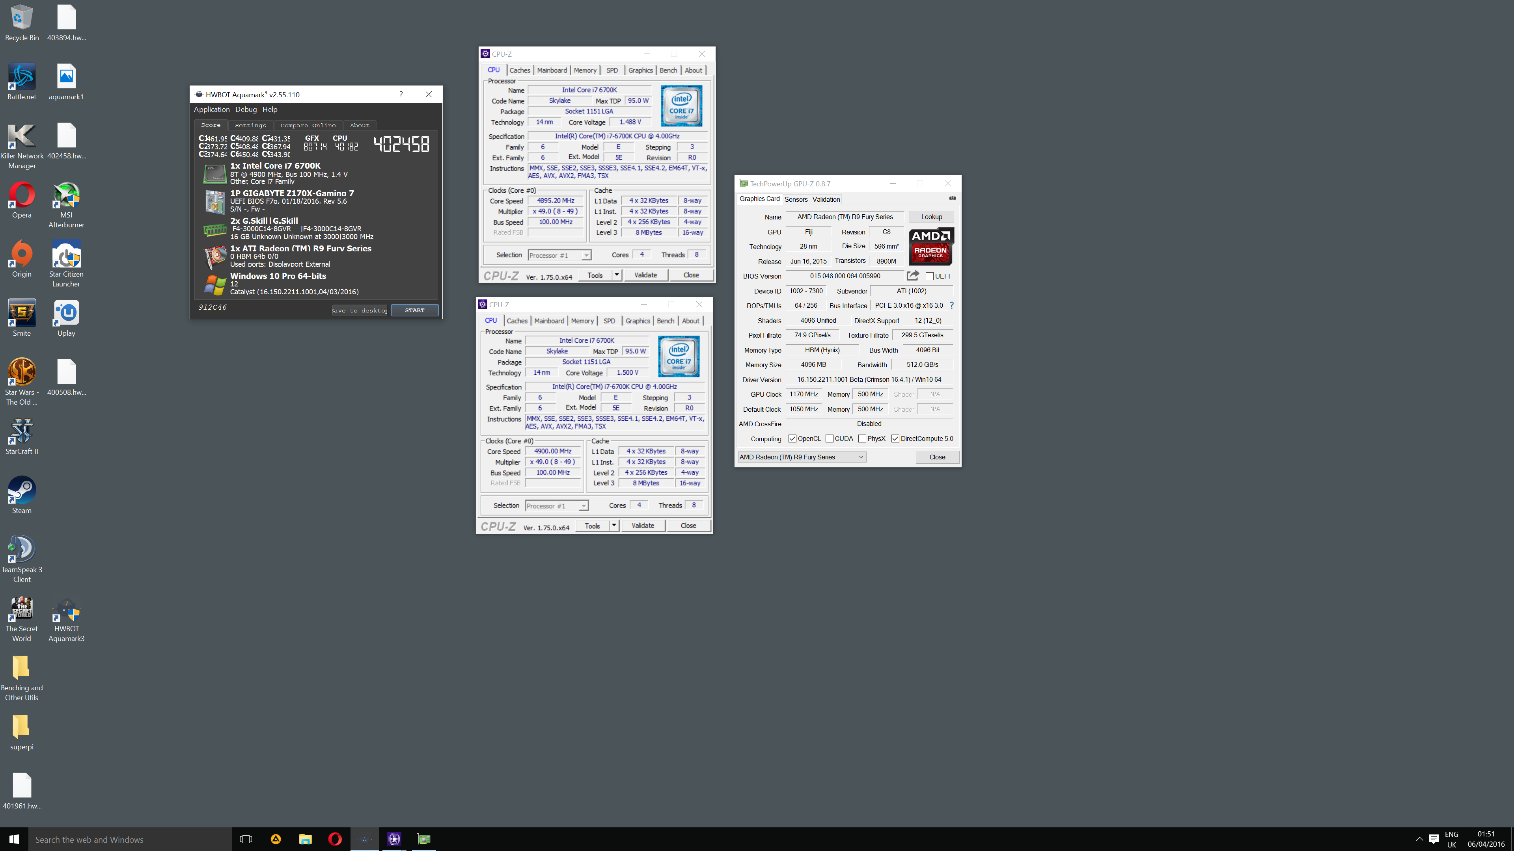Open Application menu in HWBOT Aquamark
The image size is (1514, 851).
[x=212, y=109]
